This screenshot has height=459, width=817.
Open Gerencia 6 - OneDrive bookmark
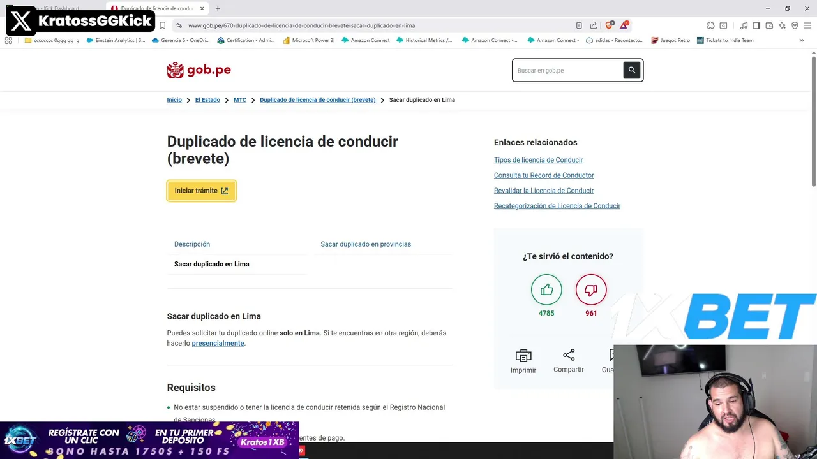tap(180, 40)
